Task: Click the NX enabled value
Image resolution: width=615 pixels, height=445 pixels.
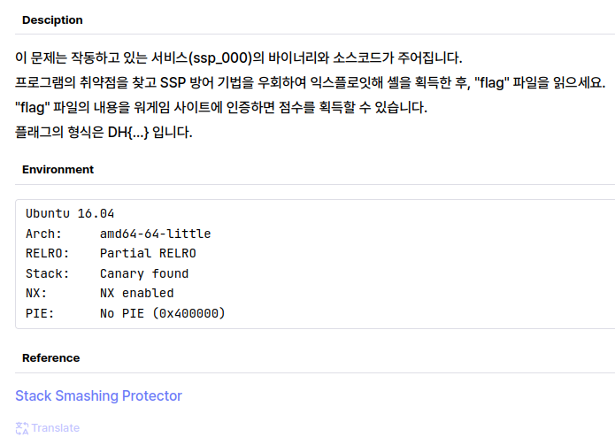Action: click(x=136, y=293)
